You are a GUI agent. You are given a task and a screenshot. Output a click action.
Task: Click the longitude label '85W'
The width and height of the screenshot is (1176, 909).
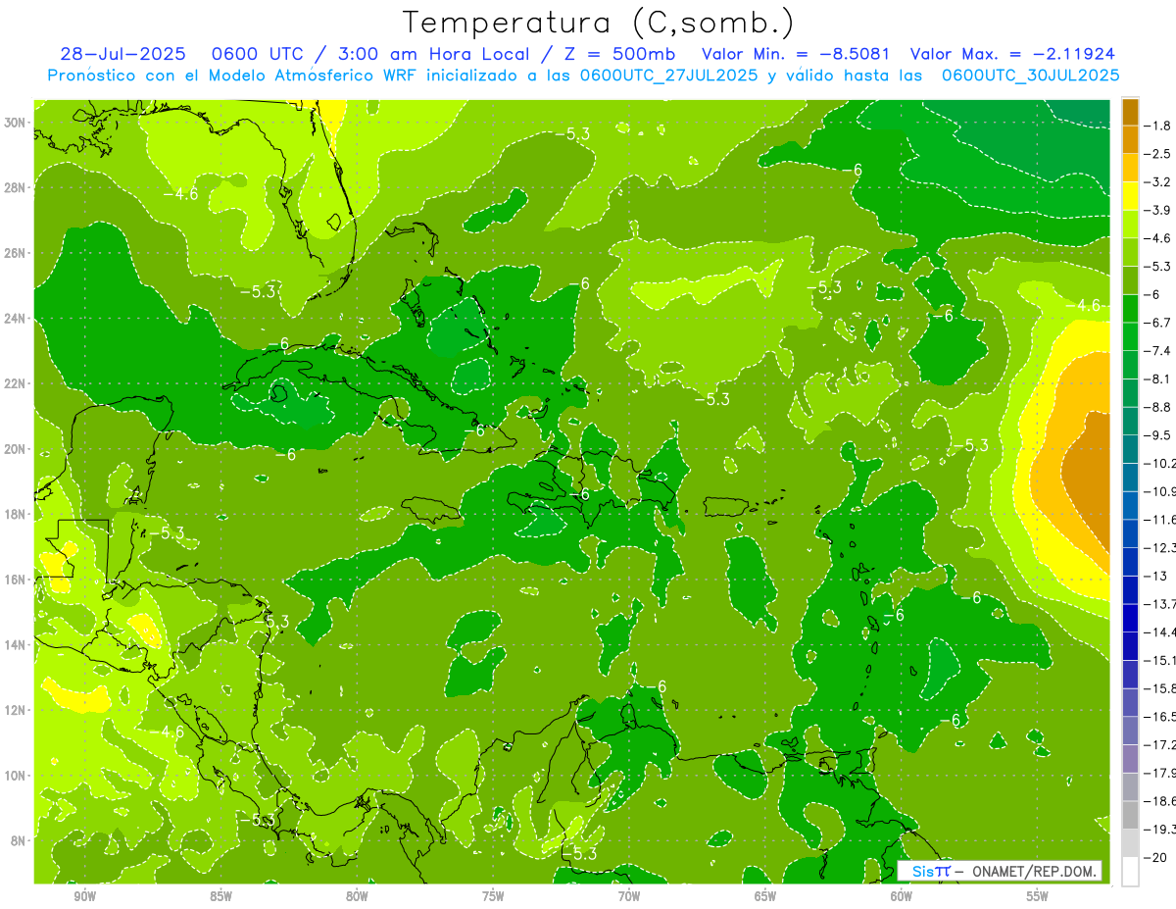220,896
